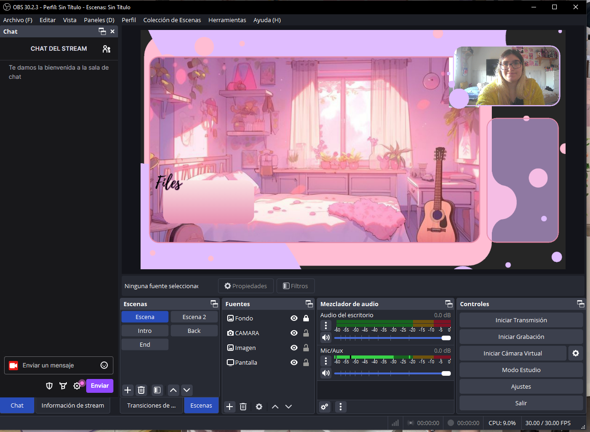
Task: Click the channel points icon in chat
Action: click(x=63, y=386)
